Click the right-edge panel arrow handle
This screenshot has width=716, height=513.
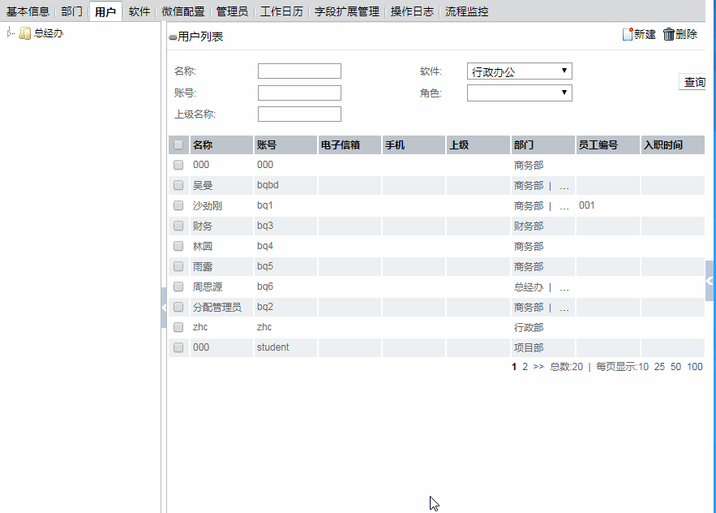tap(710, 280)
